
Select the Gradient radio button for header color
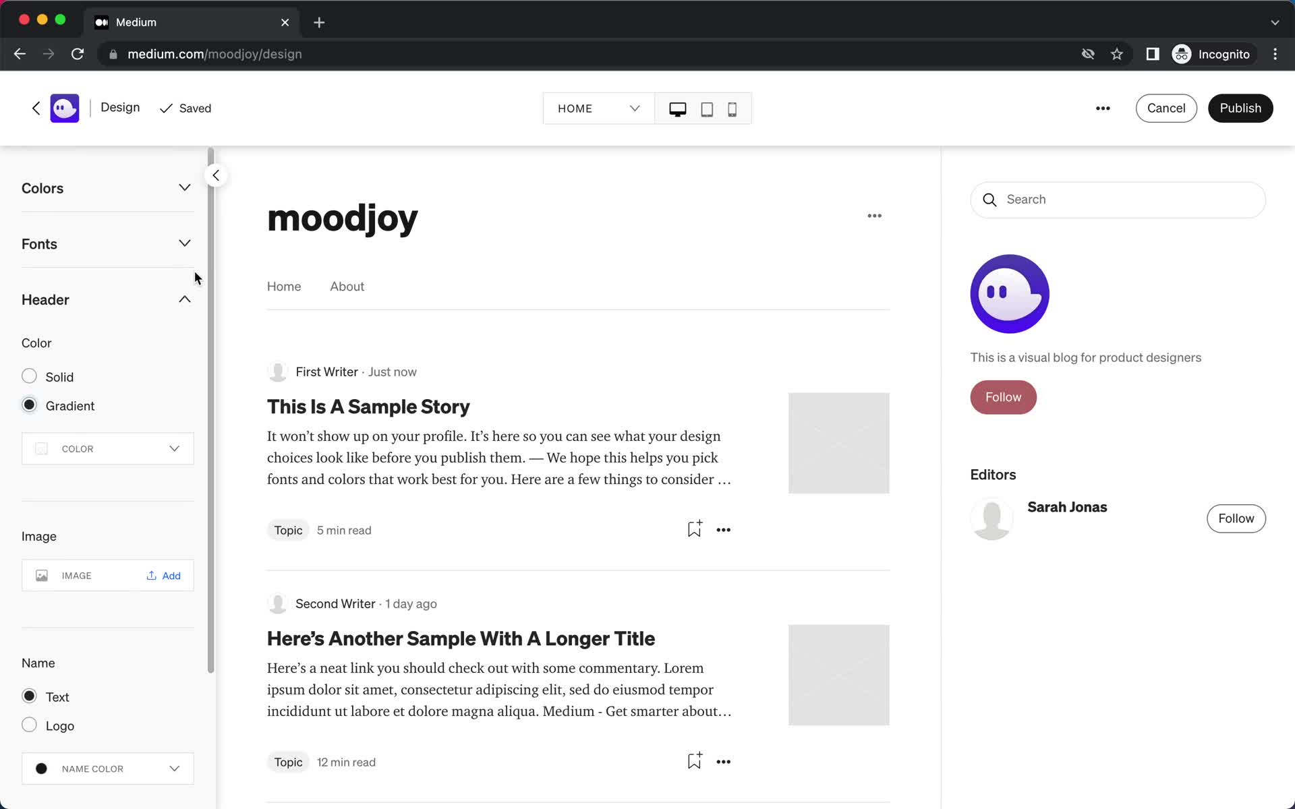click(x=28, y=404)
